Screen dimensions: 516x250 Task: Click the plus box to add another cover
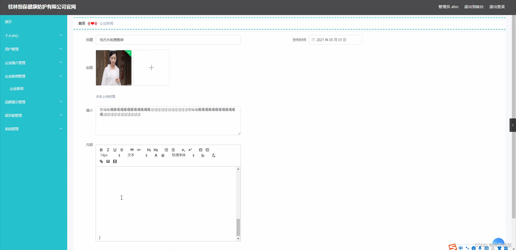click(x=151, y=68)
